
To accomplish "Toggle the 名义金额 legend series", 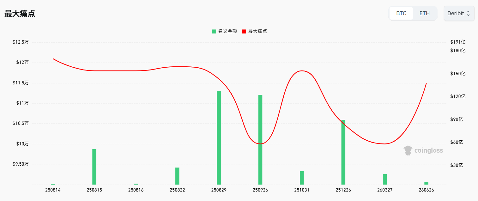I will point(227,31).
